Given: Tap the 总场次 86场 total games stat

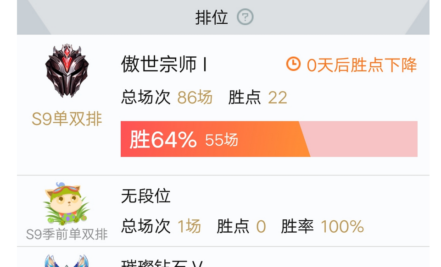Looking at the screenshot, I should tap(167, 98).
